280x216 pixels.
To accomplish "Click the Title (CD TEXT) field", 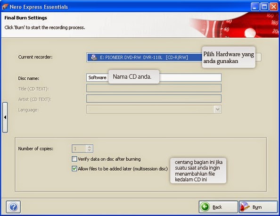I will (154, 88).
